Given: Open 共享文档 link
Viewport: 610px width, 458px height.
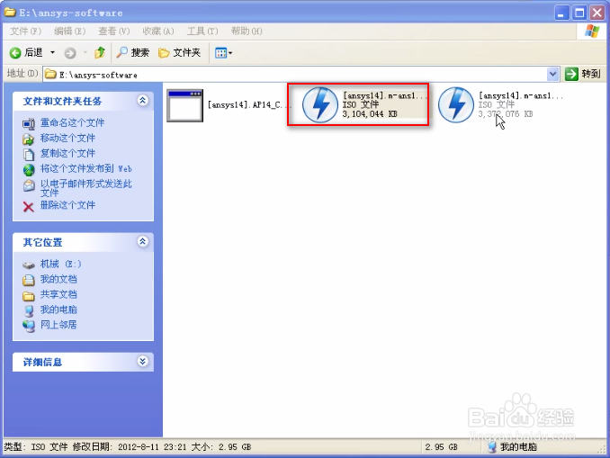Looking at the screenshot, I should [58, 294].
